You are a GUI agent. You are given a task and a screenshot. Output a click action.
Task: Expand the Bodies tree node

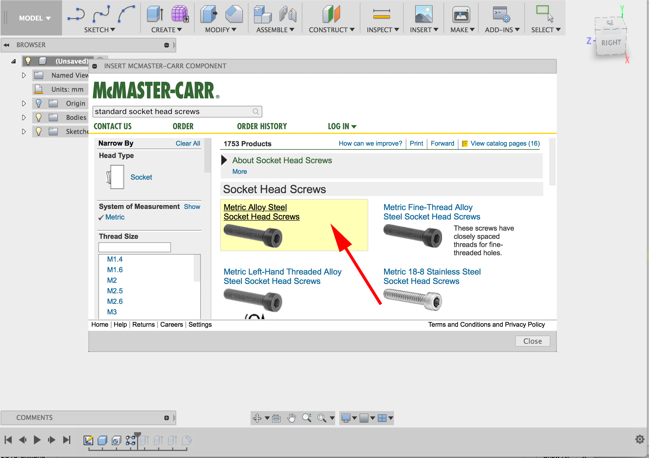pos(24,118)
